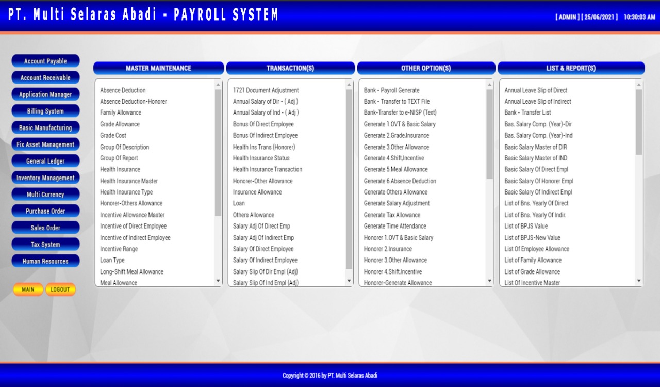Select 'Bank - Payroll Generate' option
This screenshot has height=387, width=660.
click(392, 90)
